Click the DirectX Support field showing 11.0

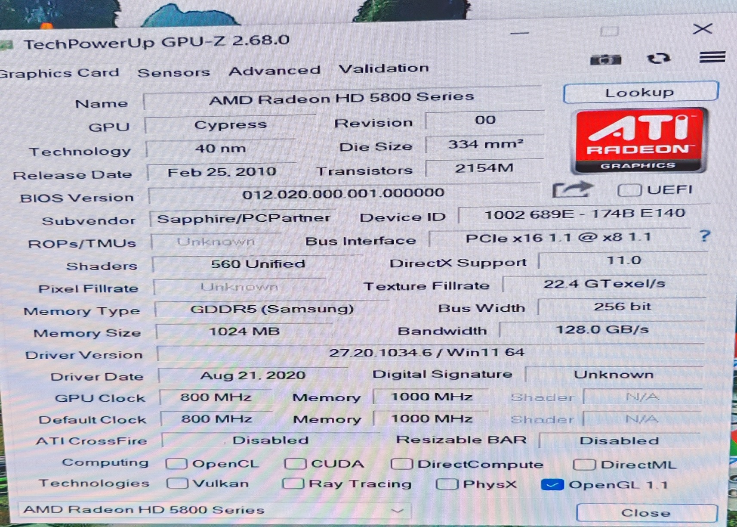coord(623,260)
